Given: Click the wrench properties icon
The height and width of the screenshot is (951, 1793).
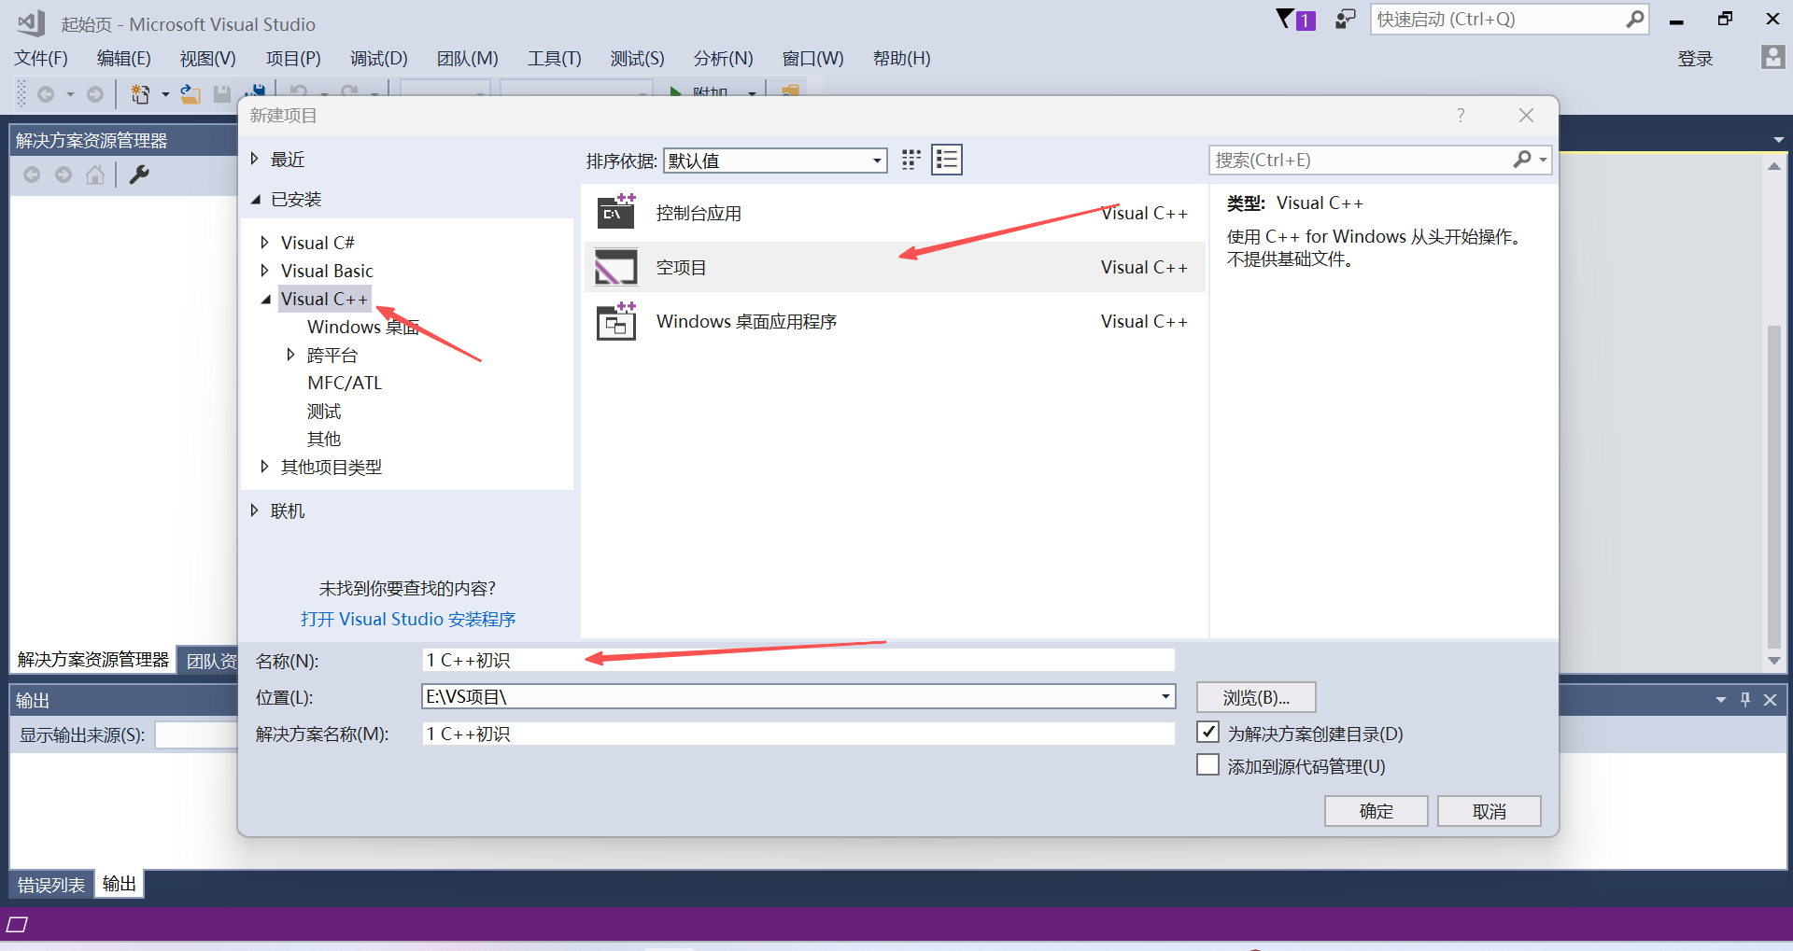Looking at the screenshot, I should click(x=139, y=175).
